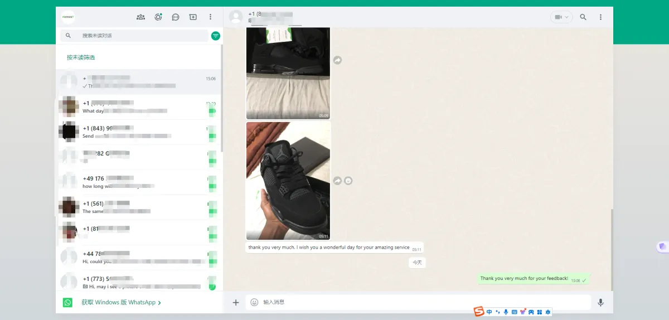Image resolution: width=669 pixels, height=320 pixels.
Task: Click the 'thank you very much' received message
Action: [334, 248]
